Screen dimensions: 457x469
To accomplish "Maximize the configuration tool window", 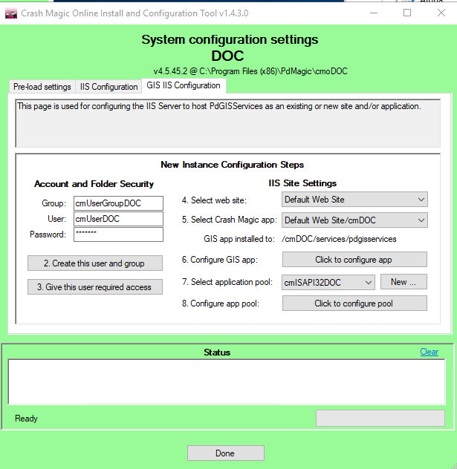I will point(407,13).
